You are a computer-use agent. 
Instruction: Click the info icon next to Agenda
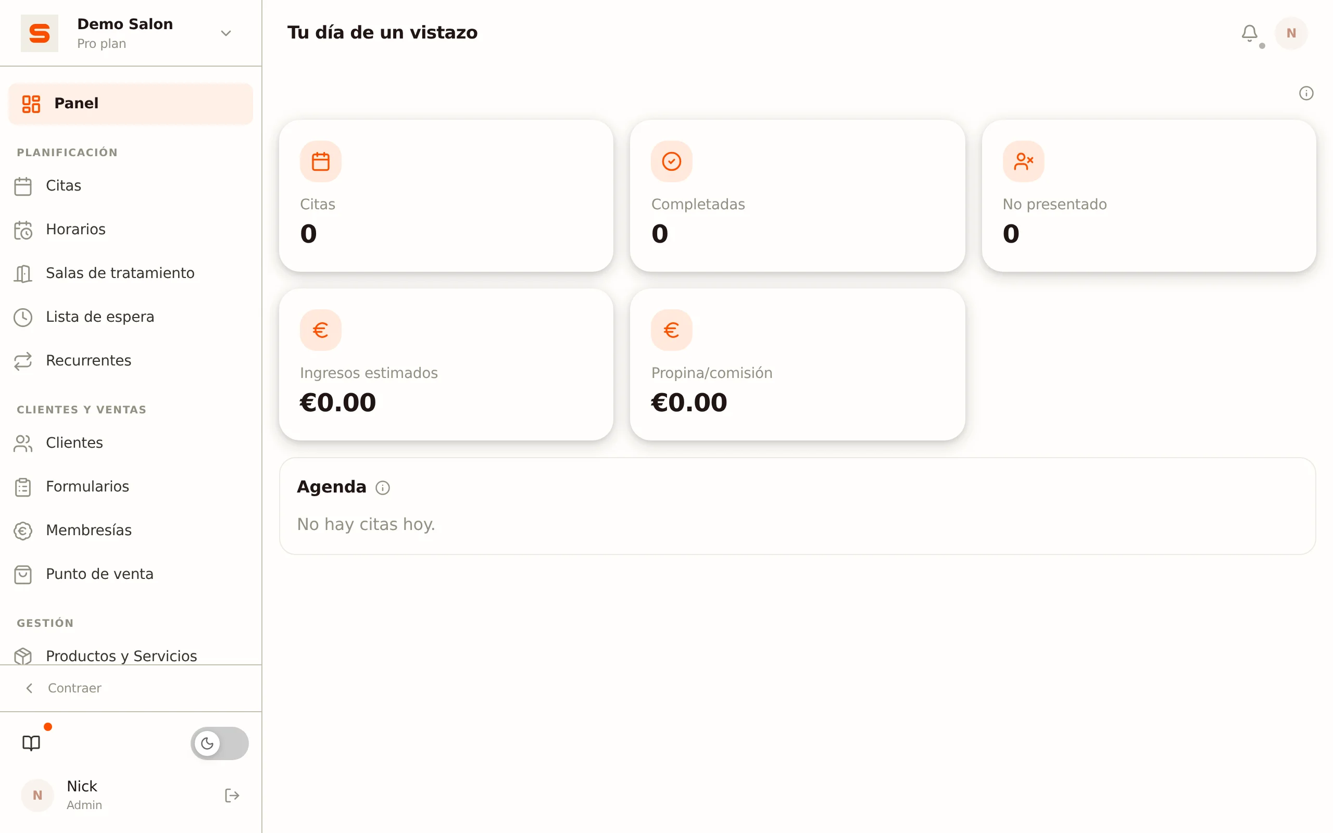click(x=382, y=488)
